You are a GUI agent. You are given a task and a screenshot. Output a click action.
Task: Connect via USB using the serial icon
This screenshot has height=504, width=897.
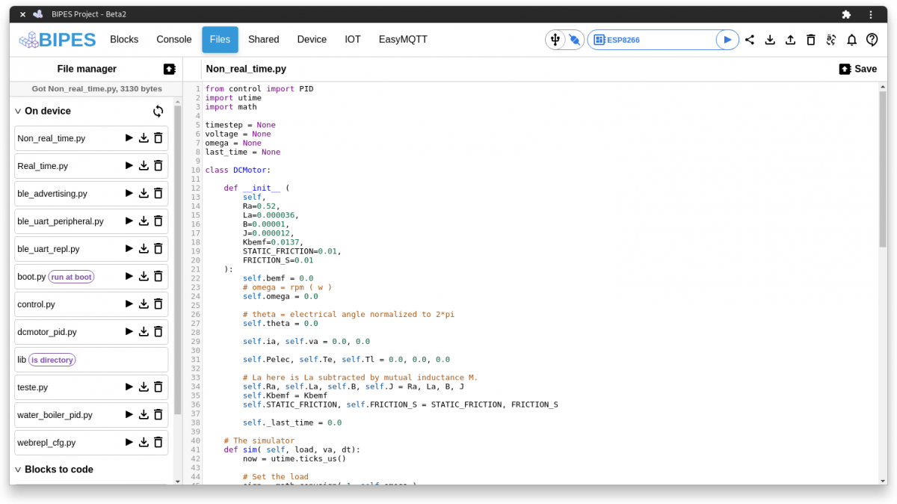click(556, 39)
